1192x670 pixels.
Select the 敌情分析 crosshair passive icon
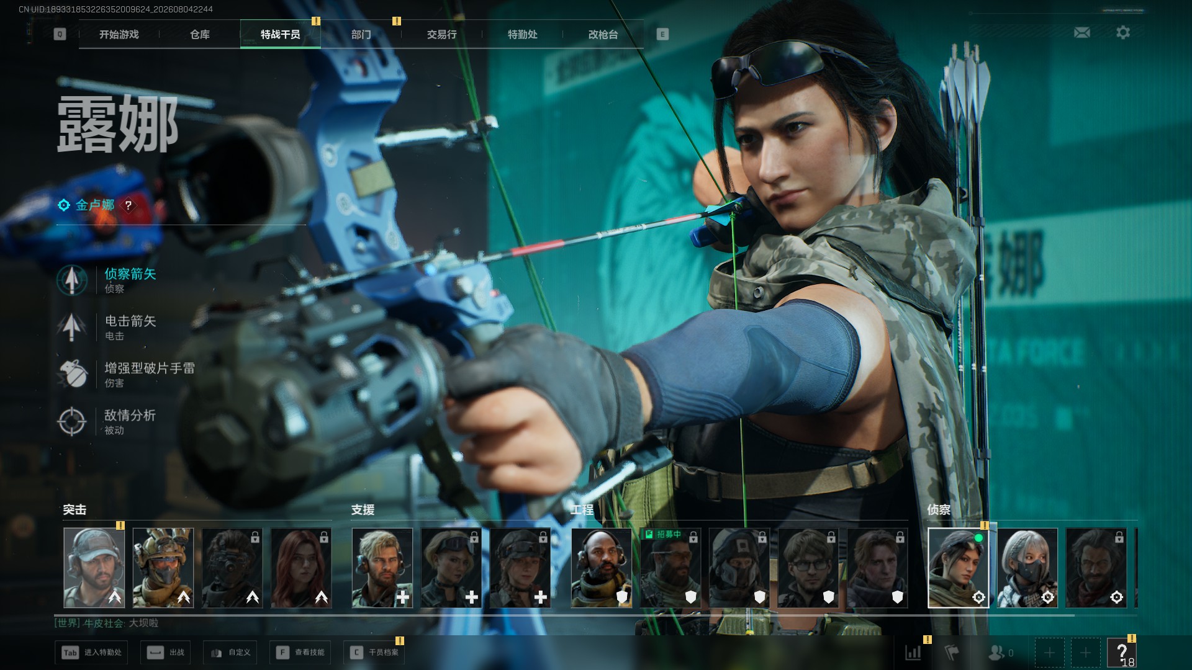[x=72, y=421]
